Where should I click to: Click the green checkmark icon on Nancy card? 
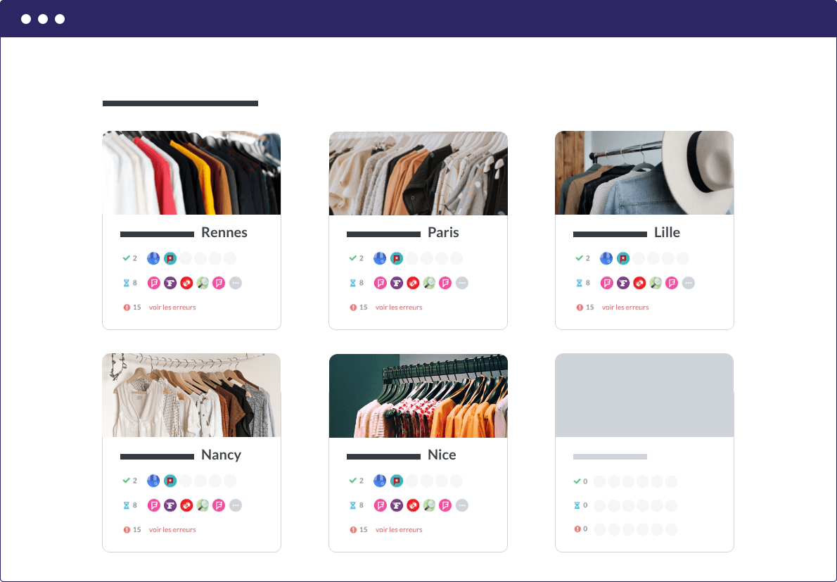click(x=127, y=481)
